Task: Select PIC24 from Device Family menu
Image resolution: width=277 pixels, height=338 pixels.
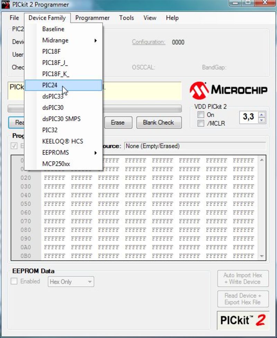Action: coord(50,85)
